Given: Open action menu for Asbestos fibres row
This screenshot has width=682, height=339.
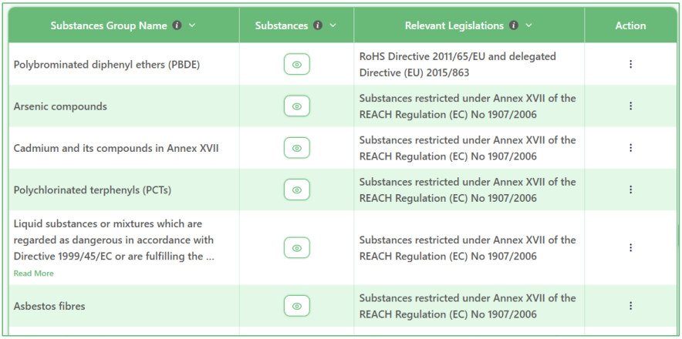Looking at the screenshot, I should 630,306.
